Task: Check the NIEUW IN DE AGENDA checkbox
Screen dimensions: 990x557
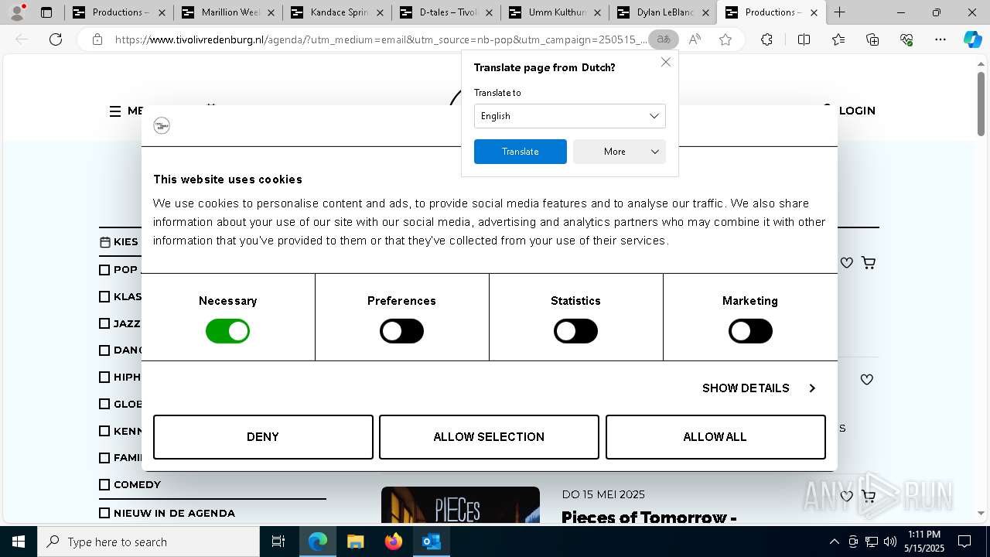Action: coord(104,513)
